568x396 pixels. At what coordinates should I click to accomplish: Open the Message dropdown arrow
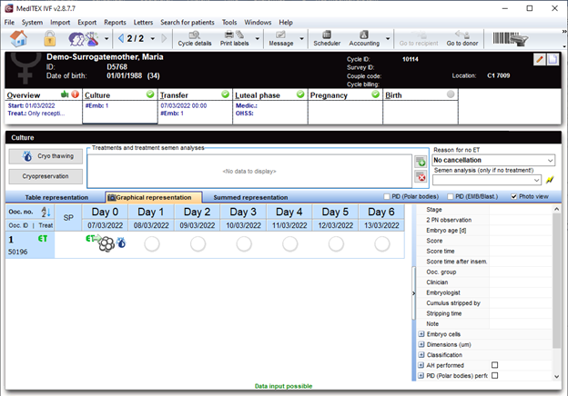pos(301,39)
